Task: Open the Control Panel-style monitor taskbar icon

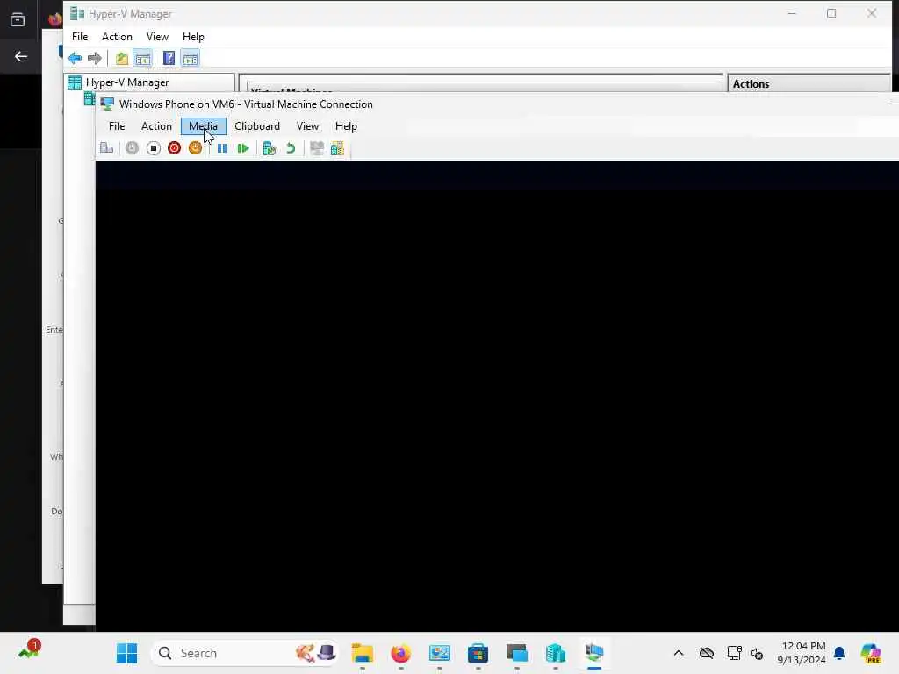Action: (440, 653)
